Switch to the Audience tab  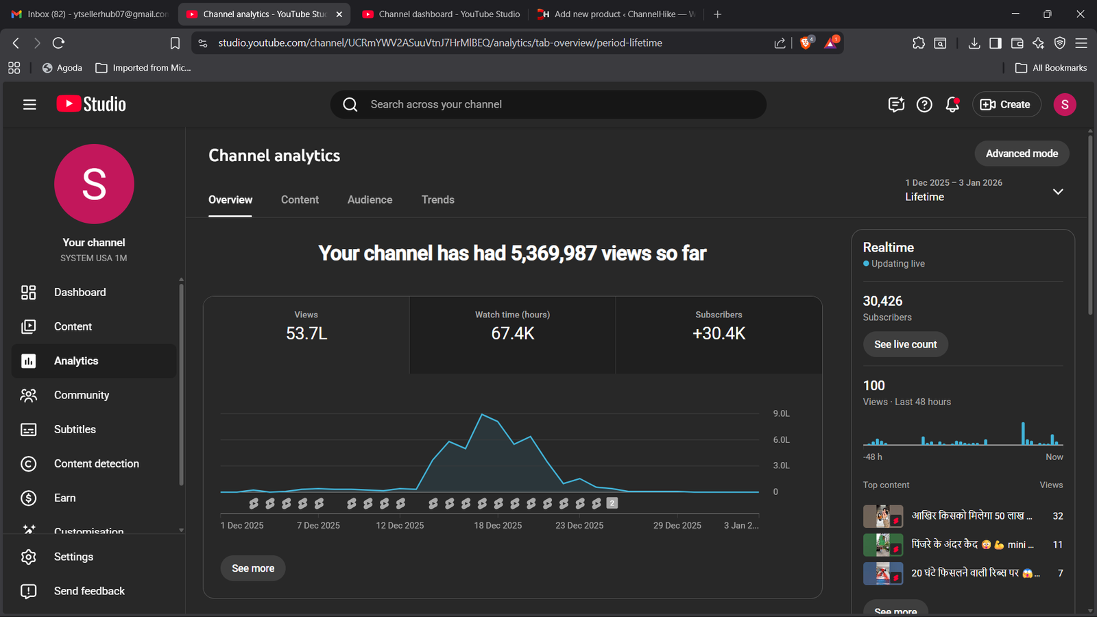pyautogui.click(x=370, y=199)
